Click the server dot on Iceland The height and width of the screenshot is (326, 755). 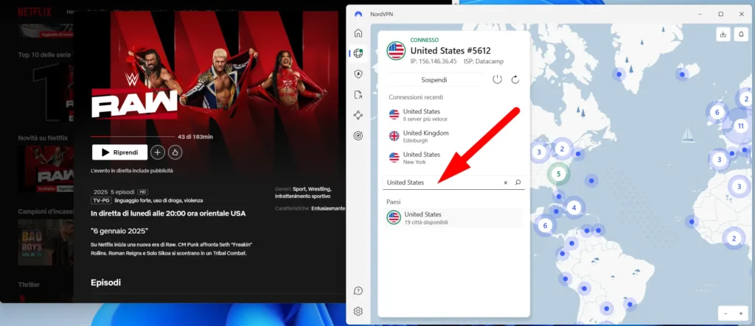681,74
